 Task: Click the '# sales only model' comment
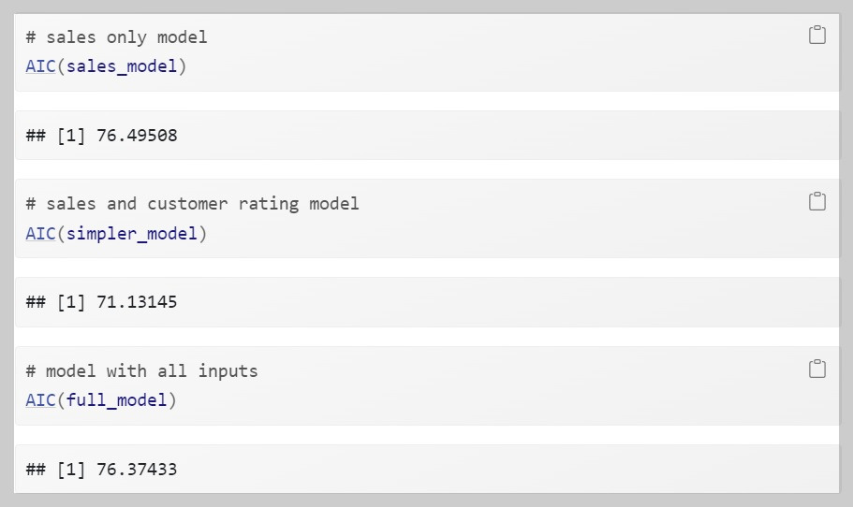[x=116, y=37]
